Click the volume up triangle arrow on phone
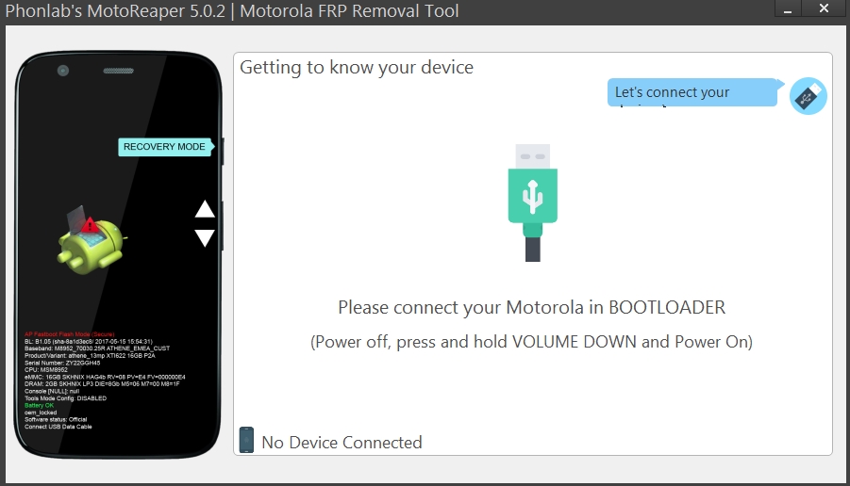 pyautogui.click(x=205, y=209)
